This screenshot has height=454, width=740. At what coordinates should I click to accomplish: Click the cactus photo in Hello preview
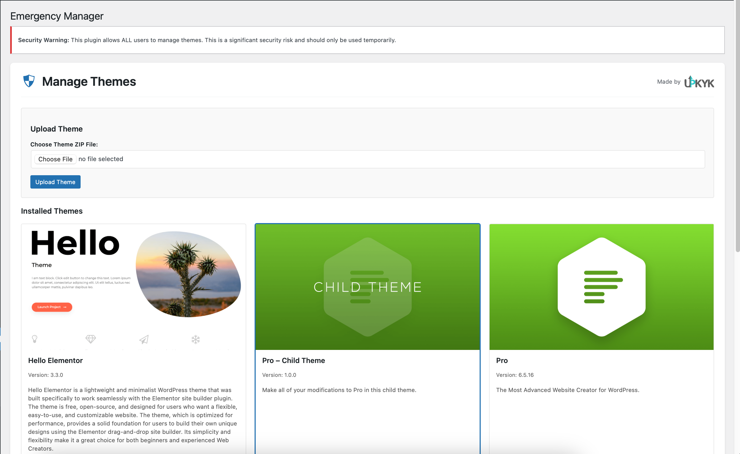(188, 274)
